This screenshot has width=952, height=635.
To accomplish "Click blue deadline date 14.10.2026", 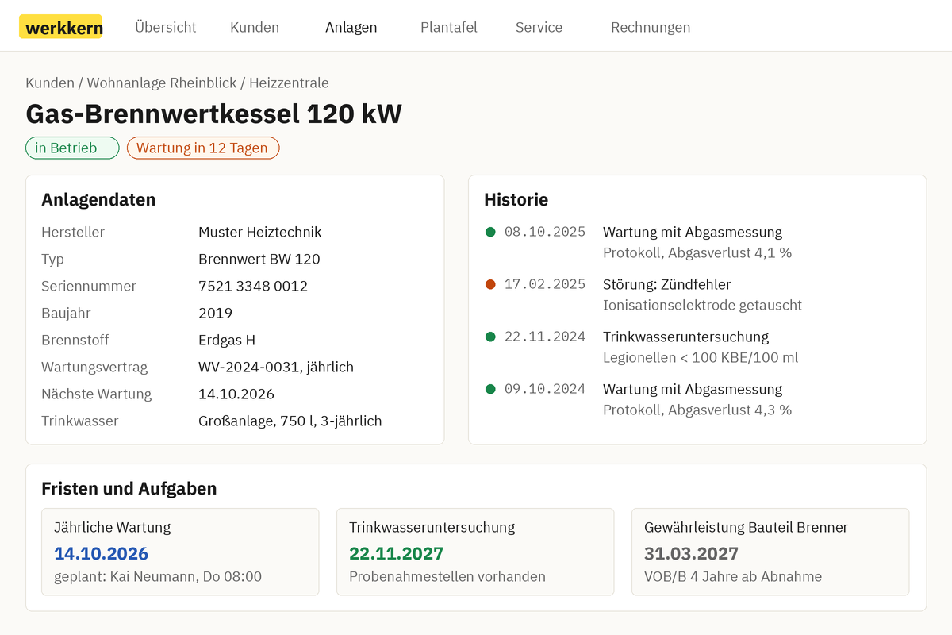I will click(101, 553).
